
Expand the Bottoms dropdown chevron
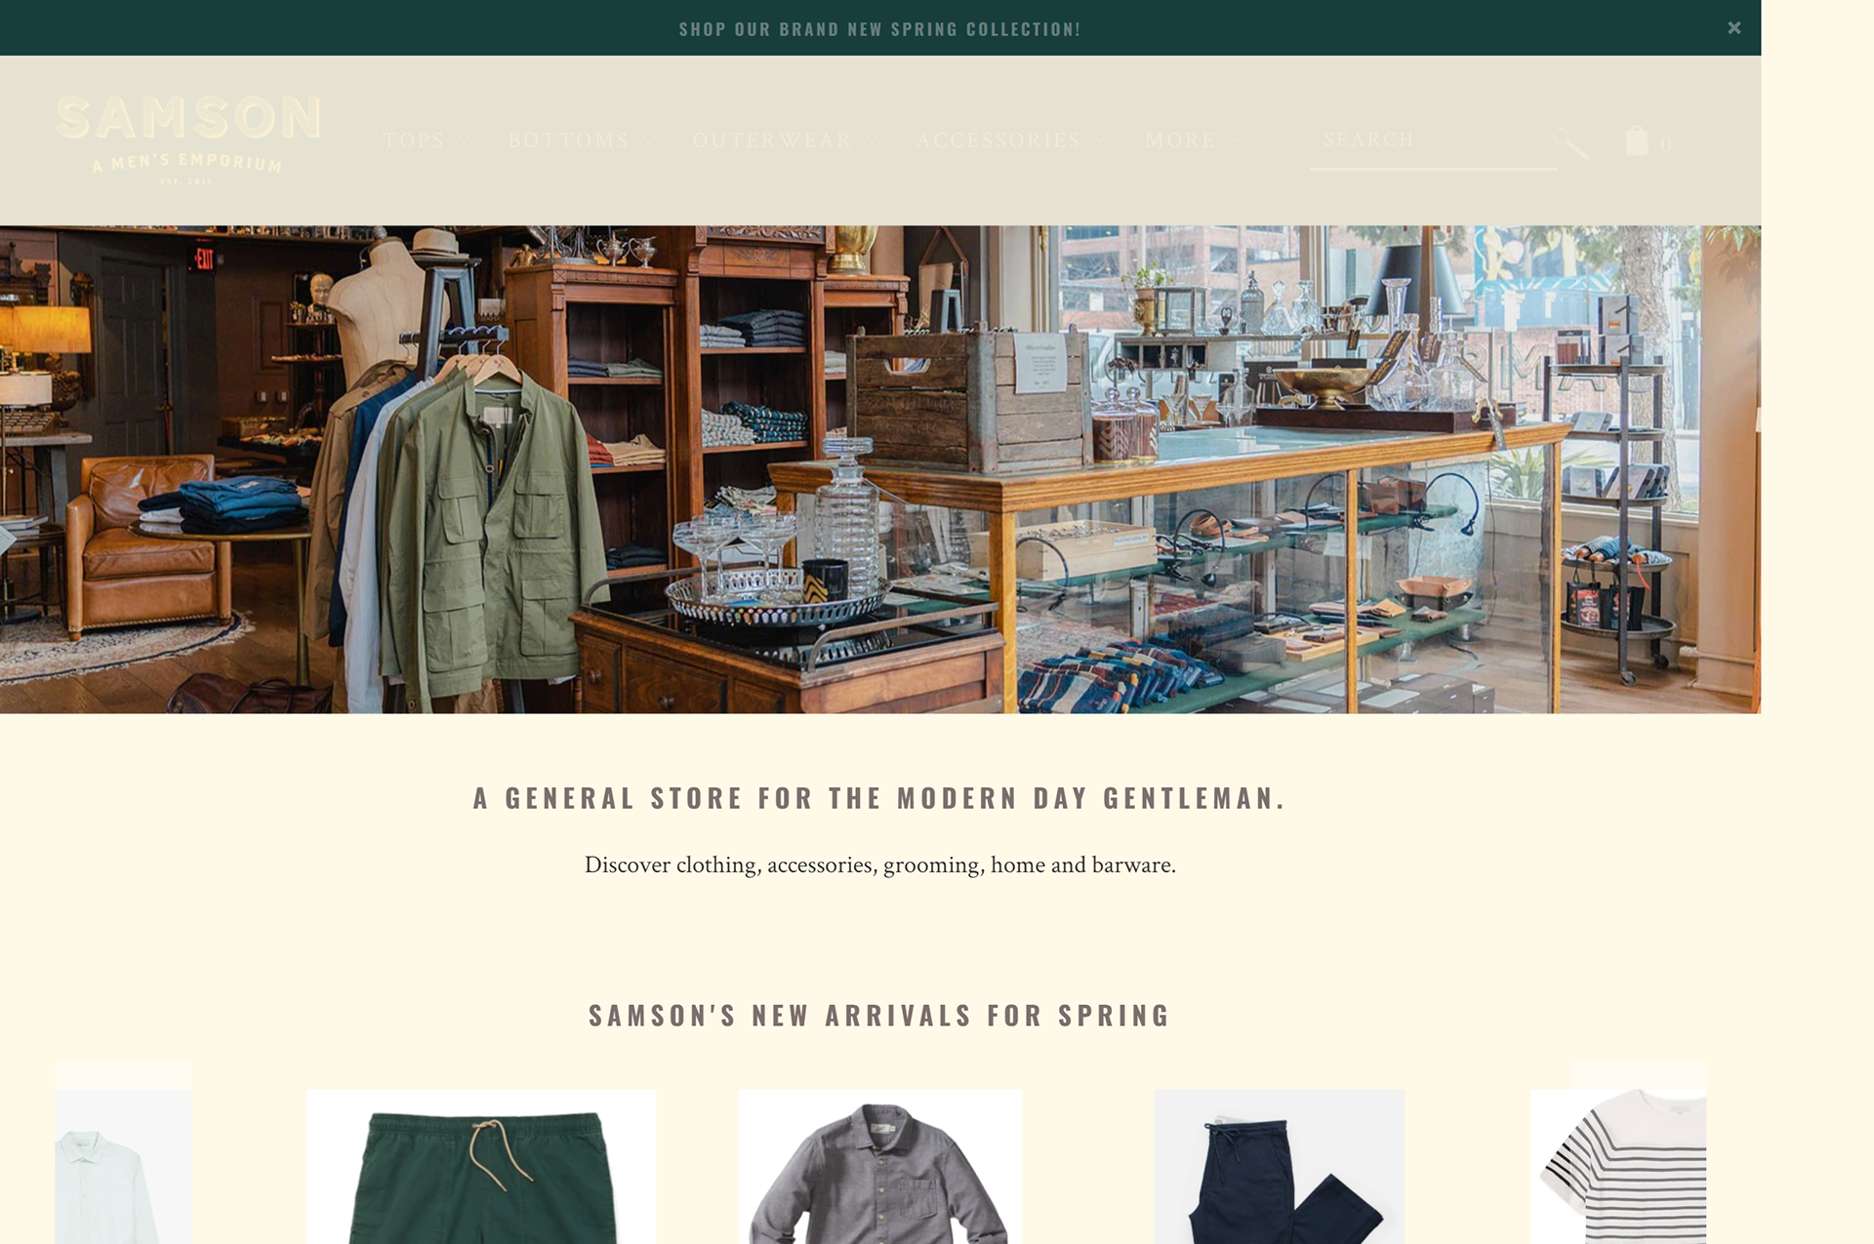[x=649, y=140]
